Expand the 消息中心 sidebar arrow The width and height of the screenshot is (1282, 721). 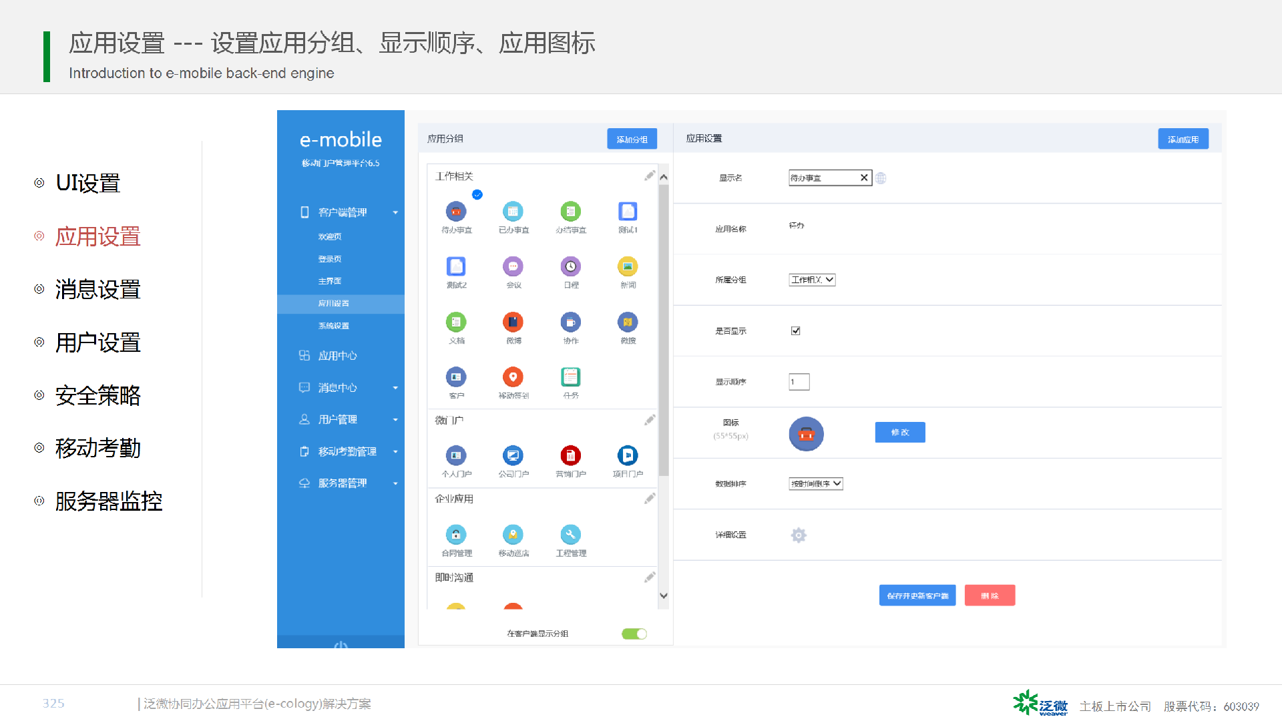(x=395, y=388)
